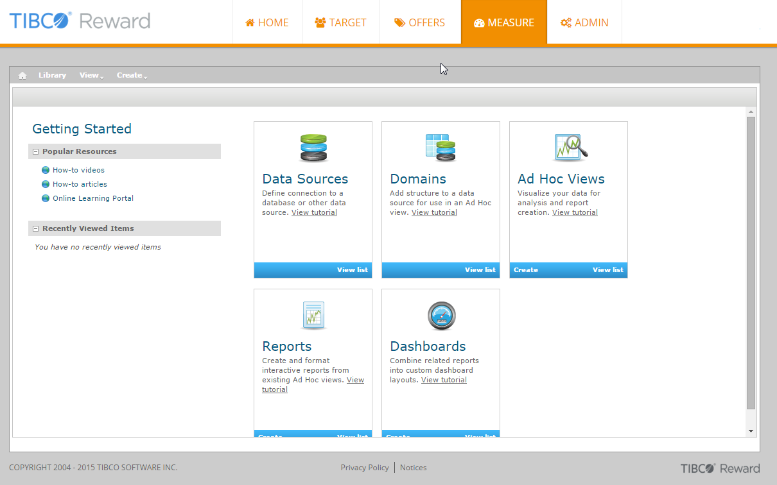
Task: Click the globe icon beside Online Learning Portal
Action: tap(46, 198)
